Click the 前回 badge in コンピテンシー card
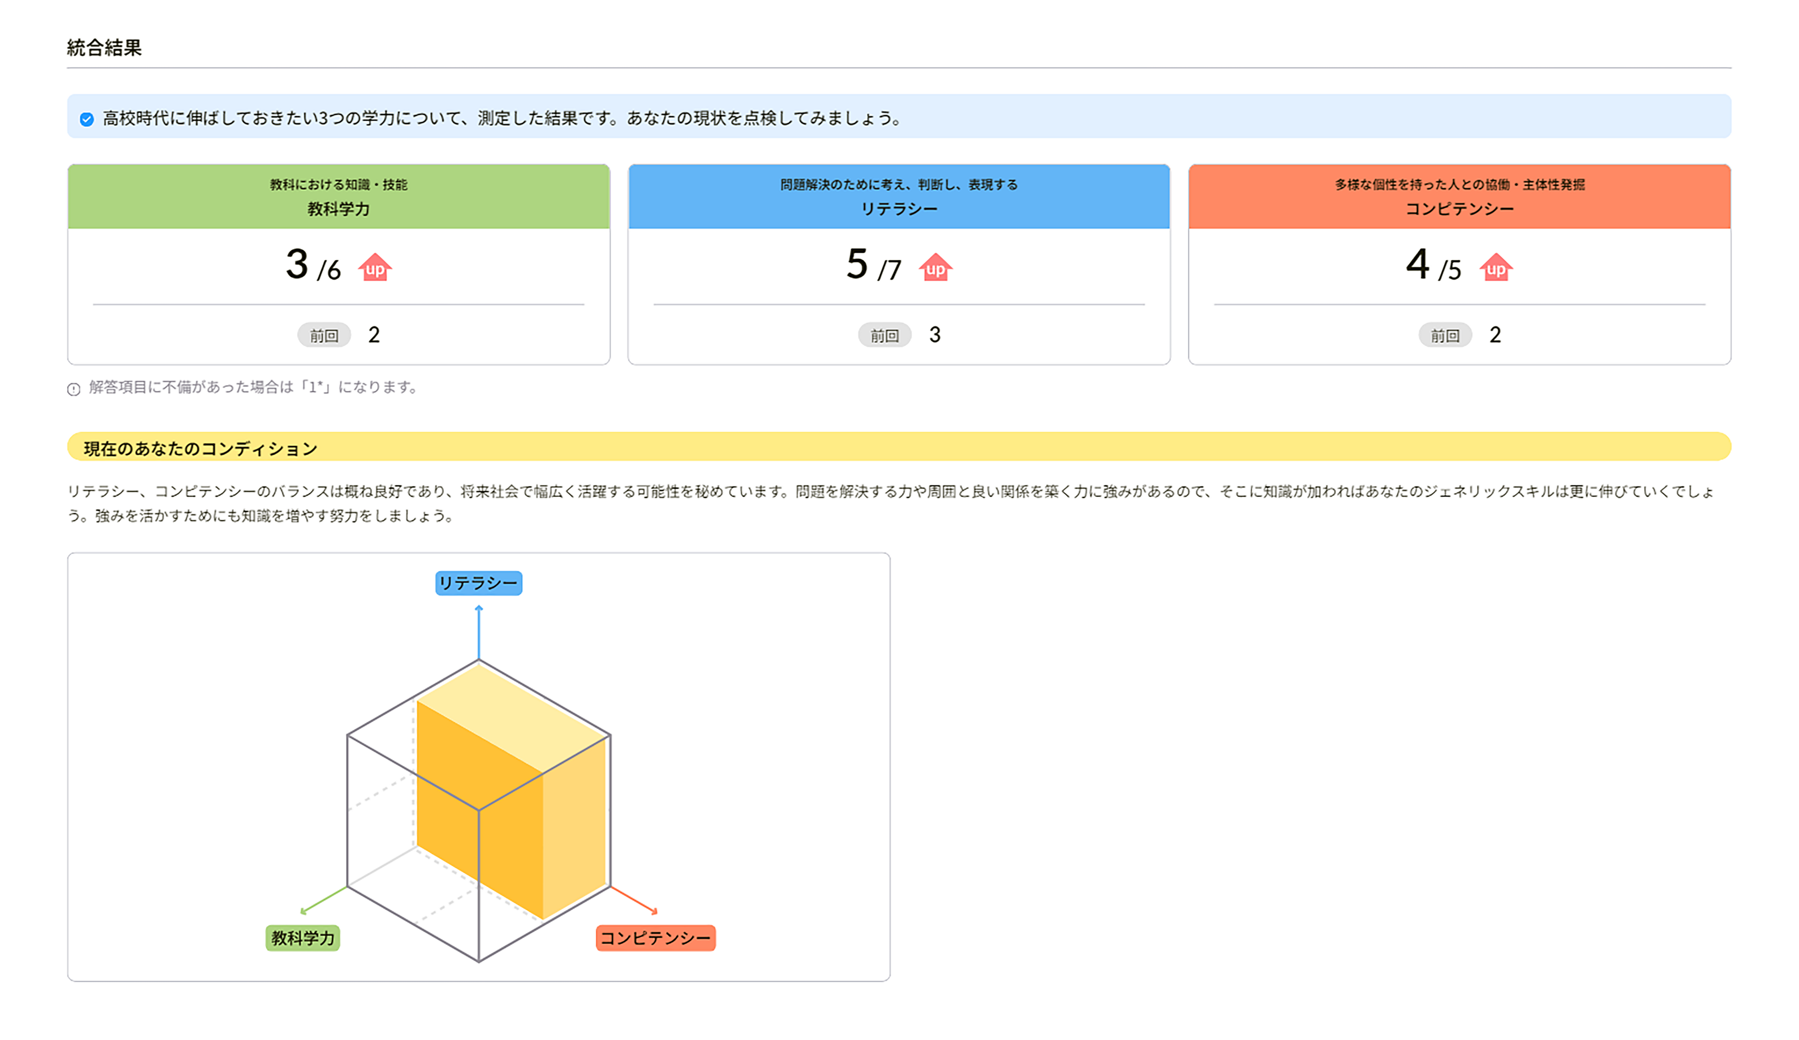 (x=1445, y=335)
